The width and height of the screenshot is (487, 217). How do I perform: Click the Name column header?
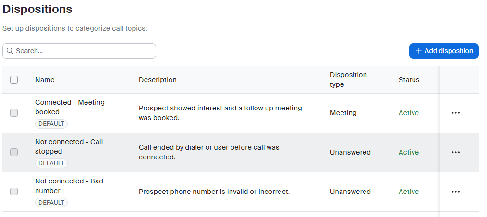pos(45,80)
